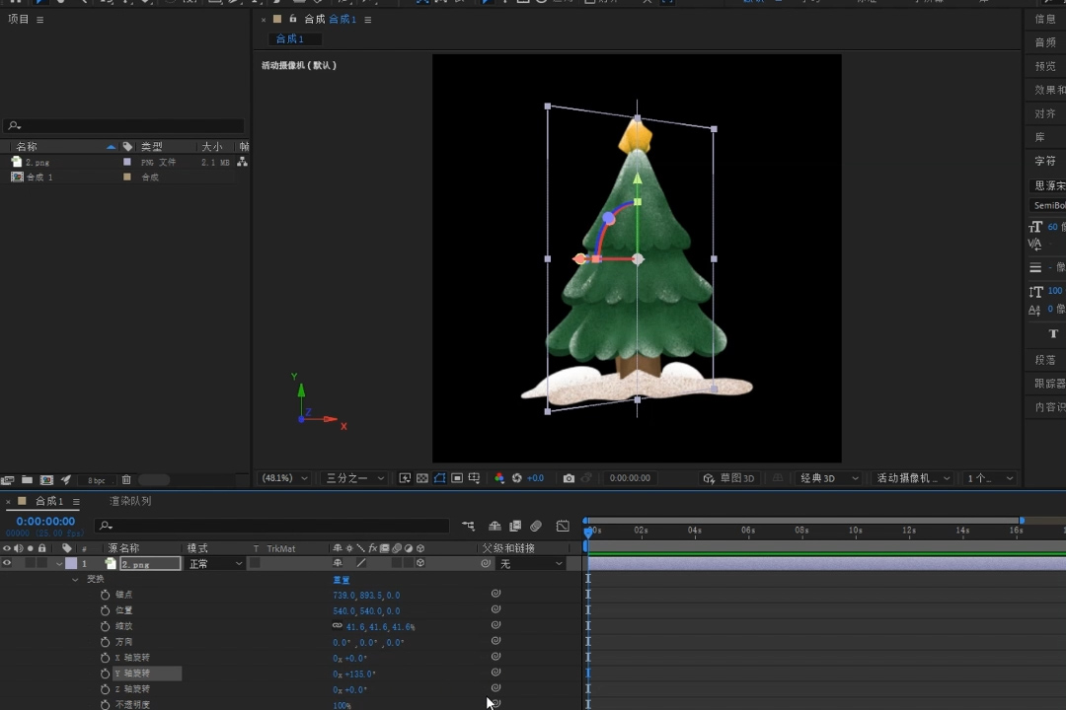Hide layer 2.png with eye toggle

[7, 564]
